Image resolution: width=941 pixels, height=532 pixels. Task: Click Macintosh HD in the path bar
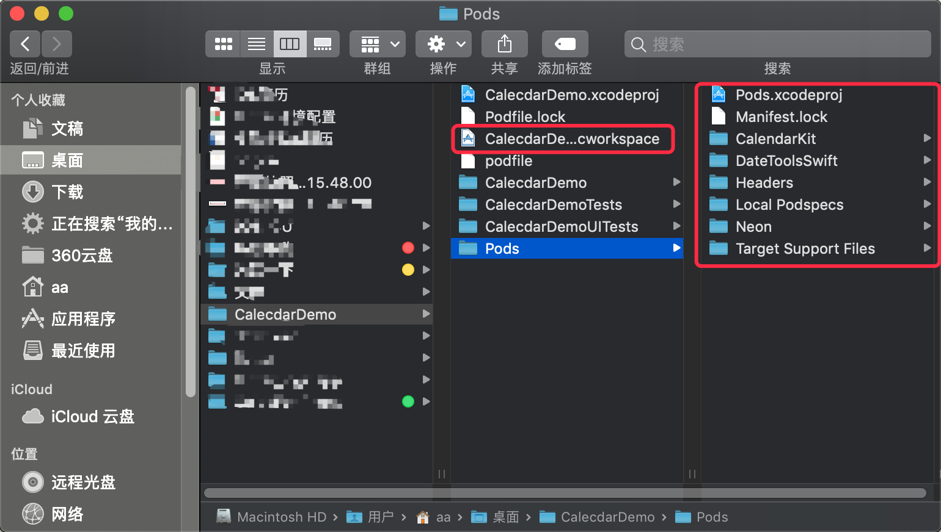271,517
